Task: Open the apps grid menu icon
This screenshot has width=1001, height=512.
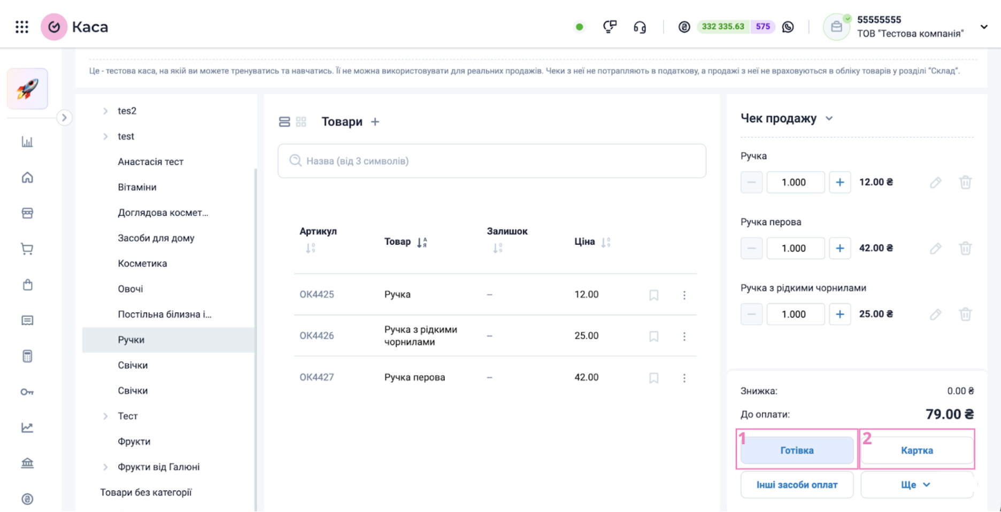Action: 22,27
